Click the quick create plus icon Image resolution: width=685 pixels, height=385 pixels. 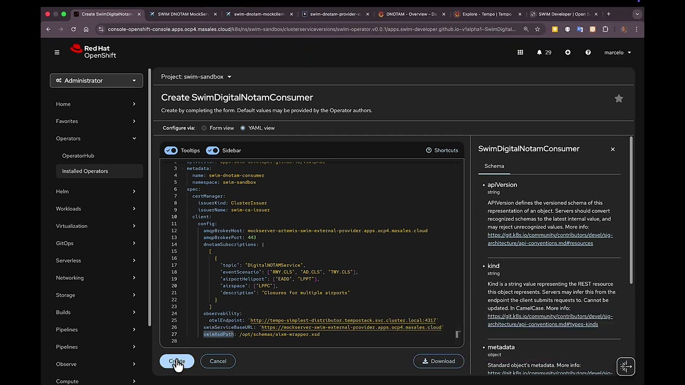click(x=568, y=52)
